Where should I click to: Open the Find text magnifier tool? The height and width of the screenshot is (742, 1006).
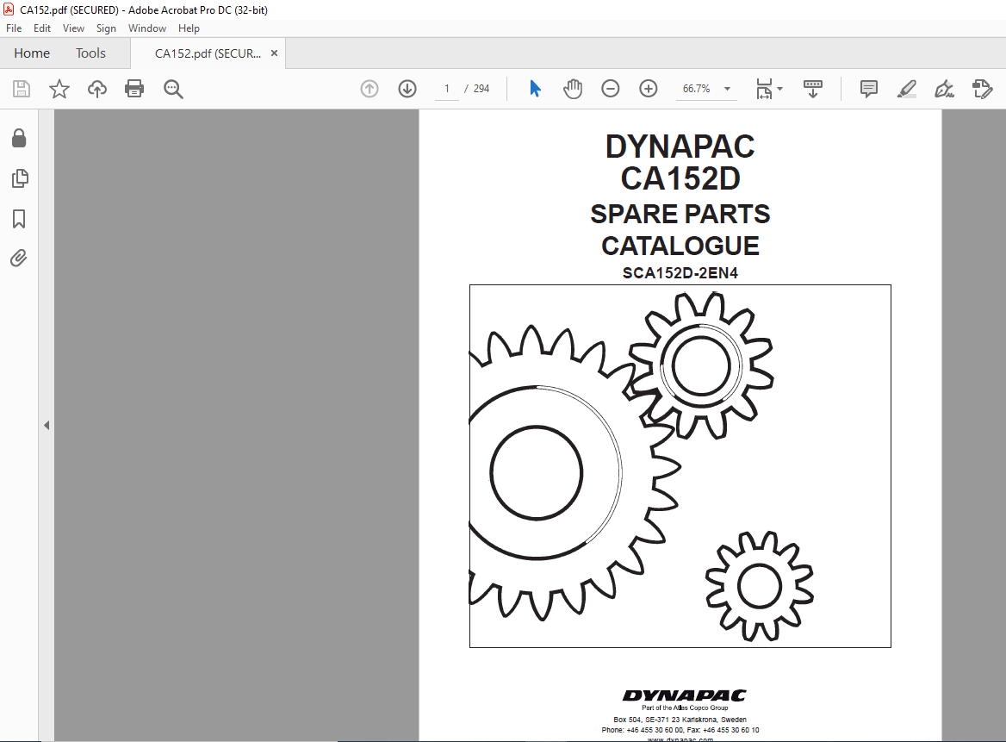click(173, 90)
